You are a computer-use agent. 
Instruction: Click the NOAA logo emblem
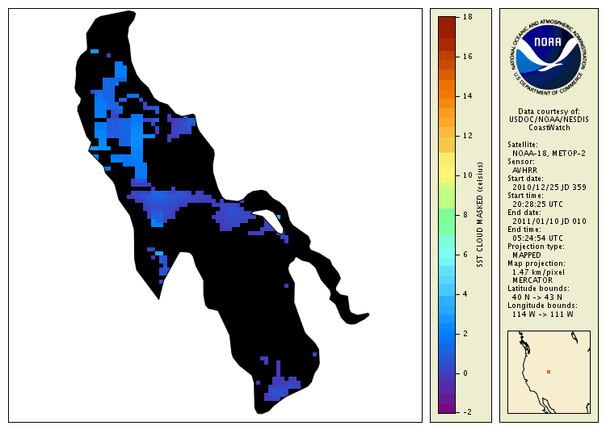pos(549,57)
